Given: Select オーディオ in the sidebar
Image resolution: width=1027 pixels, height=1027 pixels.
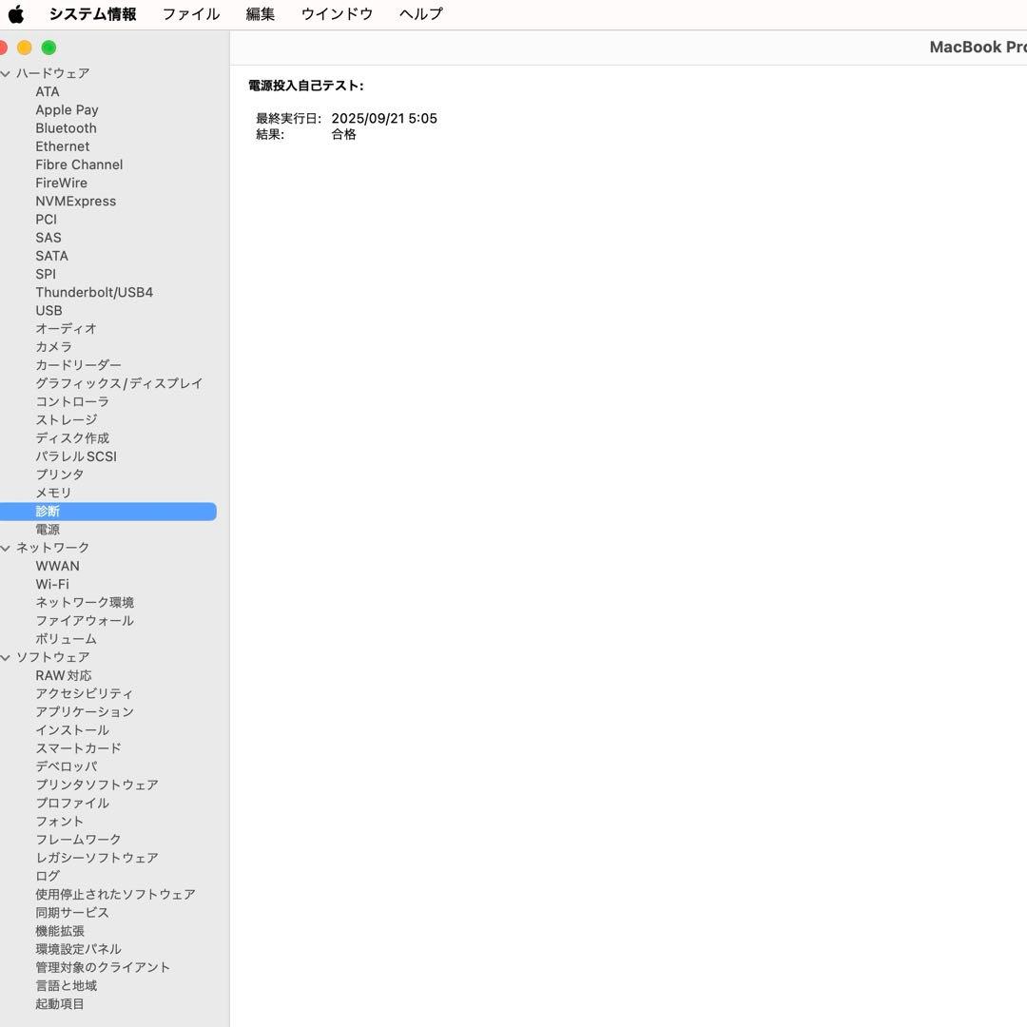Looking at the screenshot, I should point(66,329).
